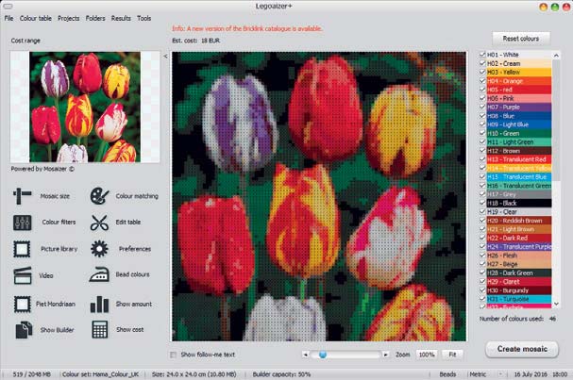Toggle the H05 - red checkbox
This screenshot has width=573, height=380.
[x=482, y=90]
